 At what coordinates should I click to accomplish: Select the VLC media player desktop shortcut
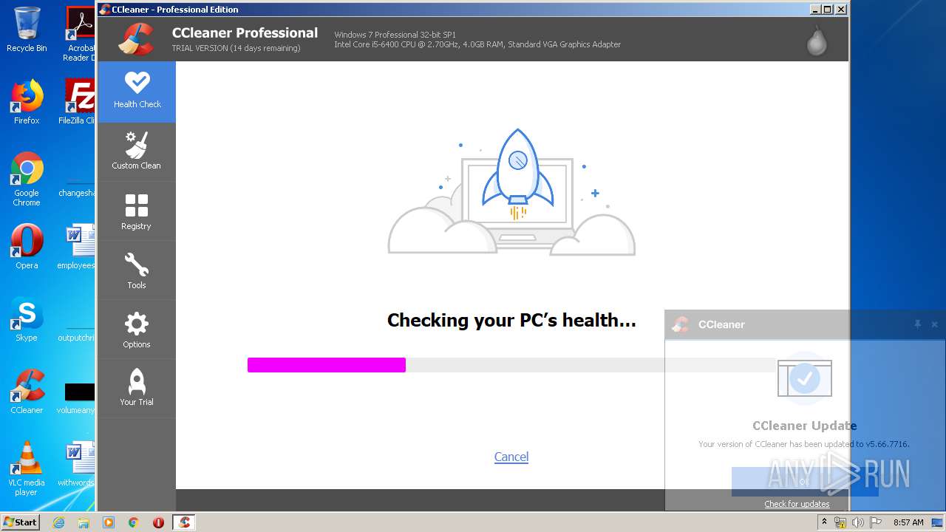click(27, 469)
